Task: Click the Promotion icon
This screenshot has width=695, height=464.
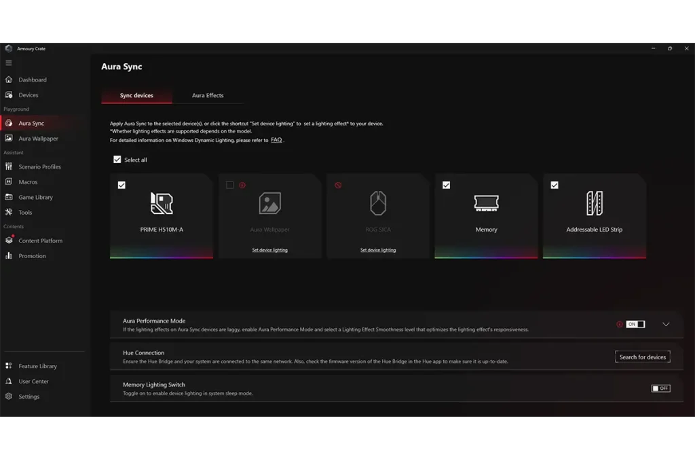Action: click(9, 255)
